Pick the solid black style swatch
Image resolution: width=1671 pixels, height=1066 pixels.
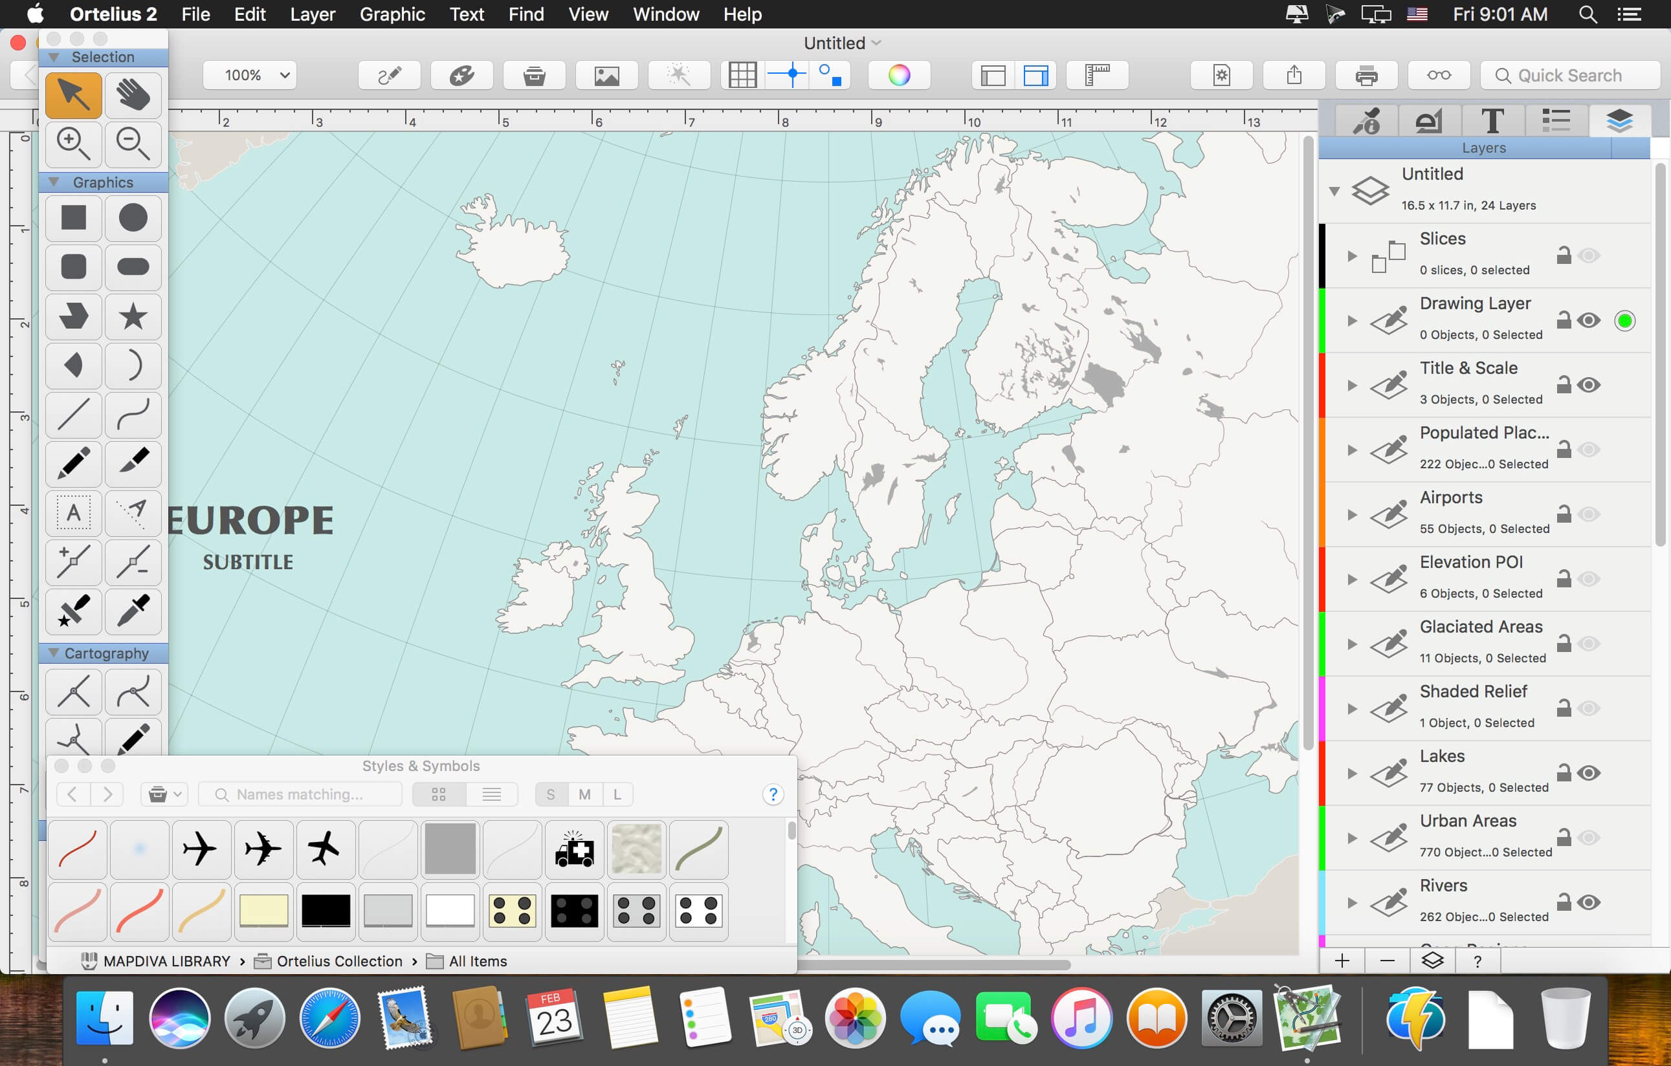coord(326,911)
